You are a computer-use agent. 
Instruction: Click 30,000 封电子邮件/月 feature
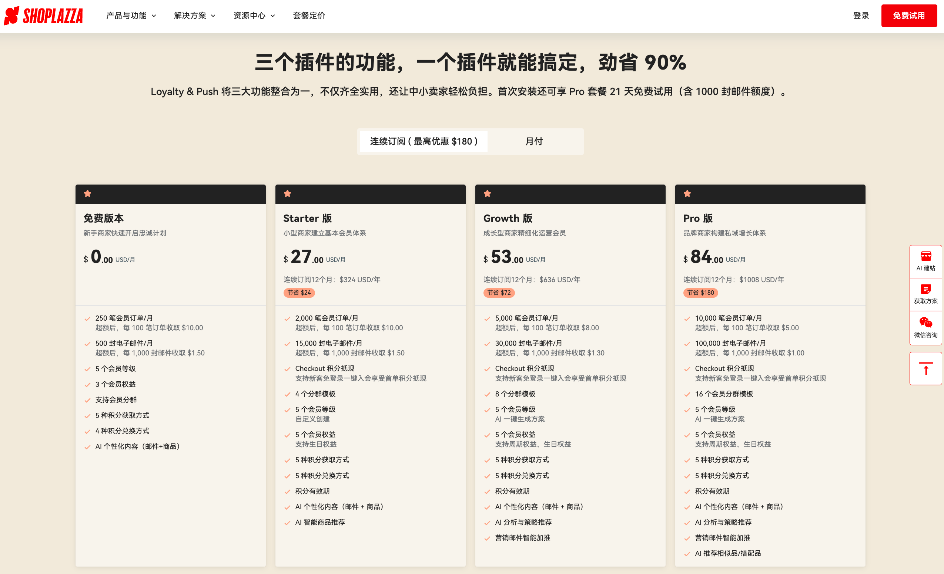coord(528,344)
